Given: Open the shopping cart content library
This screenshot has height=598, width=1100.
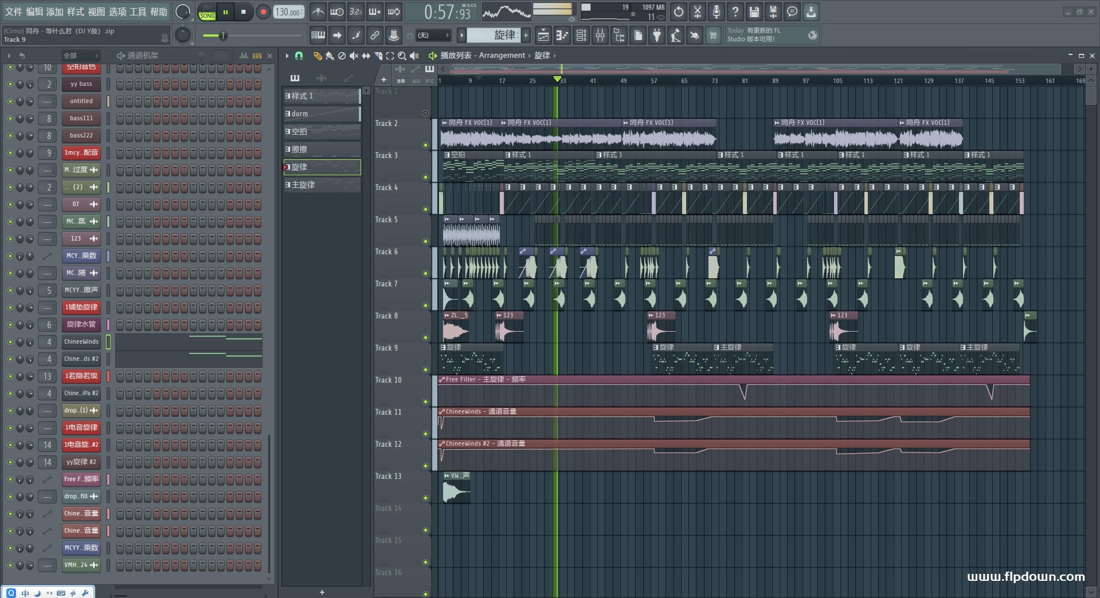Looking at the screenshot, I should (x=713, y=36).
